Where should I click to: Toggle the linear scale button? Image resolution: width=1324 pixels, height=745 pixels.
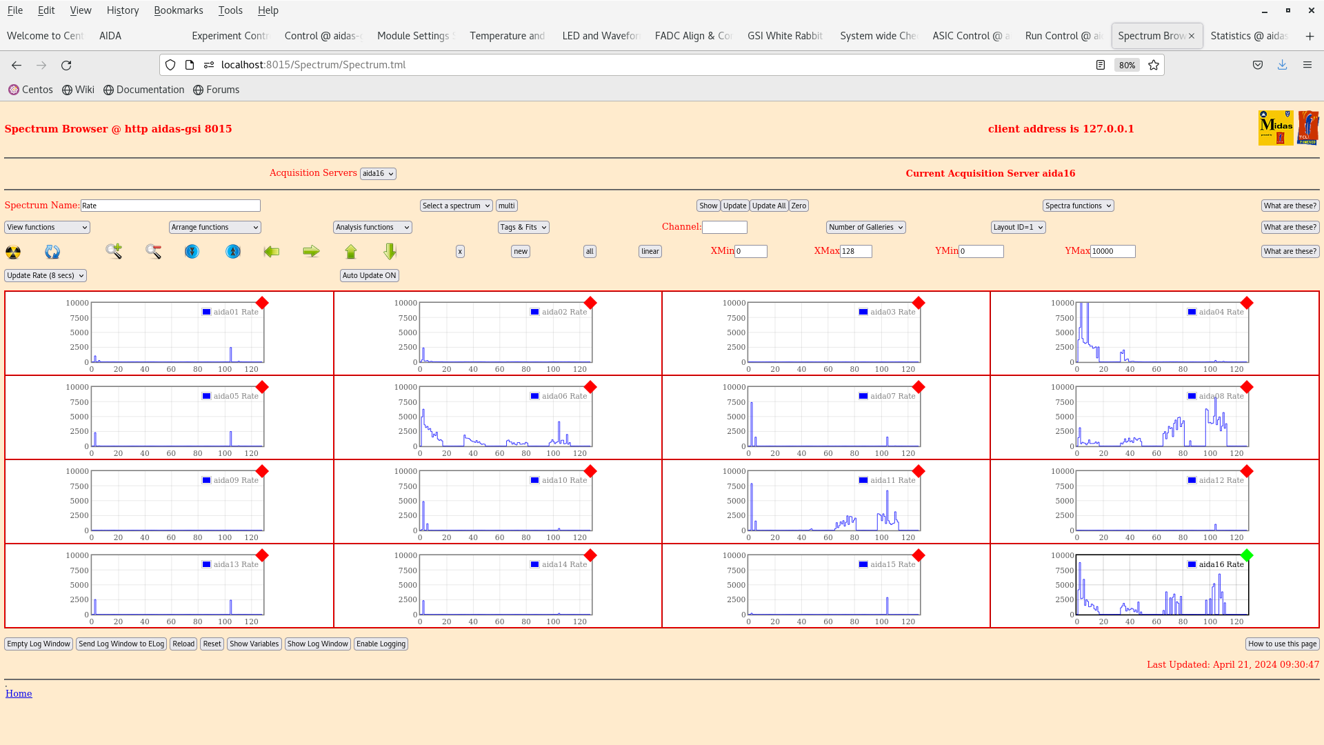tap(650, 252)
